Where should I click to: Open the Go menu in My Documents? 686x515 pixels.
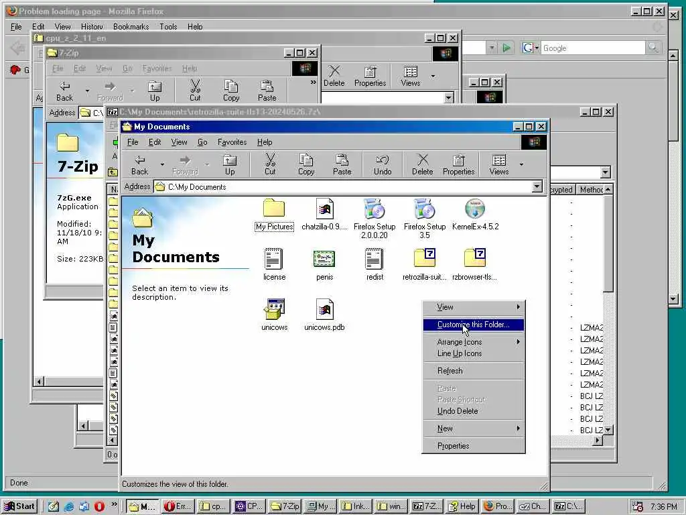click(202, 142)
